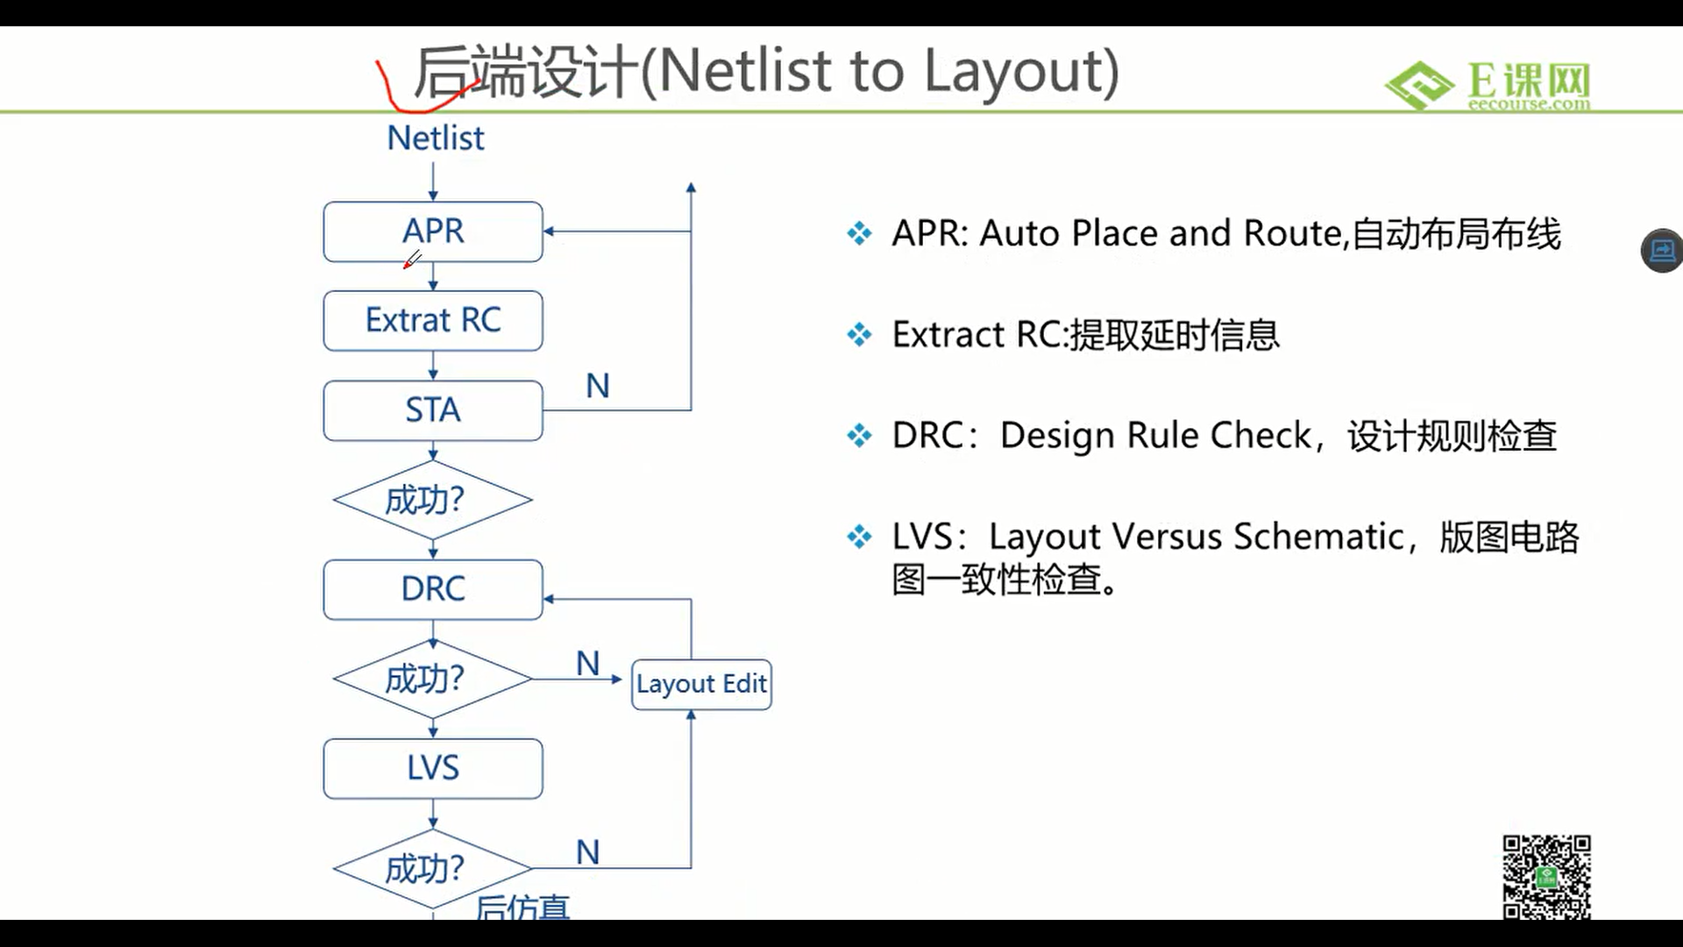This screenshot has height=947, width=1683.
Task: Select the LVS flowchart box
Action: [x=433, y=768]
